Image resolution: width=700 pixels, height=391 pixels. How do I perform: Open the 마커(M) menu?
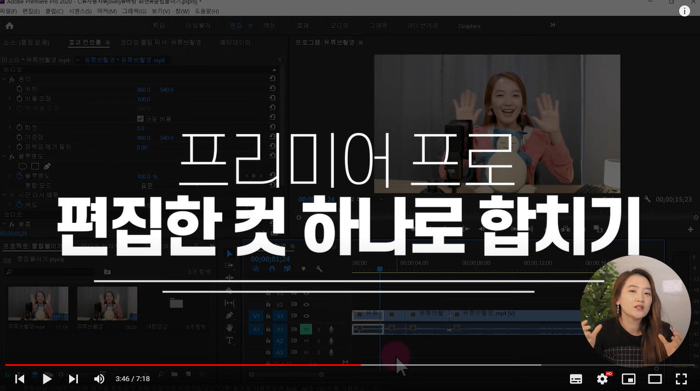[107, 11]
